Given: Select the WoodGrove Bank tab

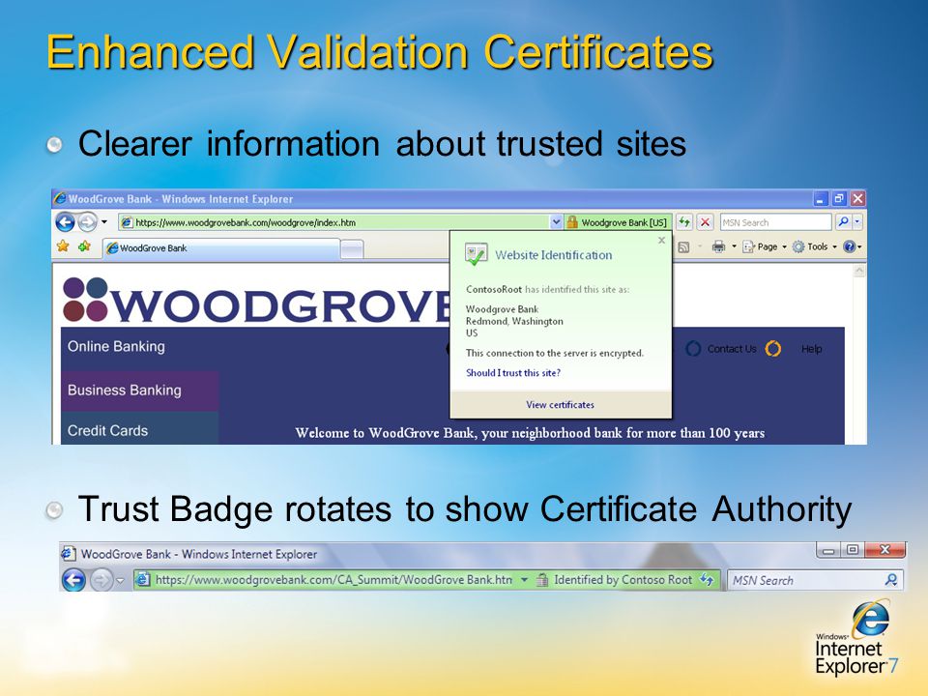Looking at the screenshot, I should point(221,248).
